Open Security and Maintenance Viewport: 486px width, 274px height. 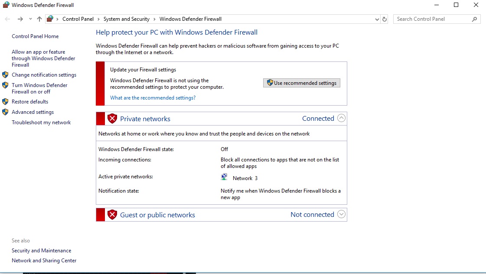click(41, 251)
